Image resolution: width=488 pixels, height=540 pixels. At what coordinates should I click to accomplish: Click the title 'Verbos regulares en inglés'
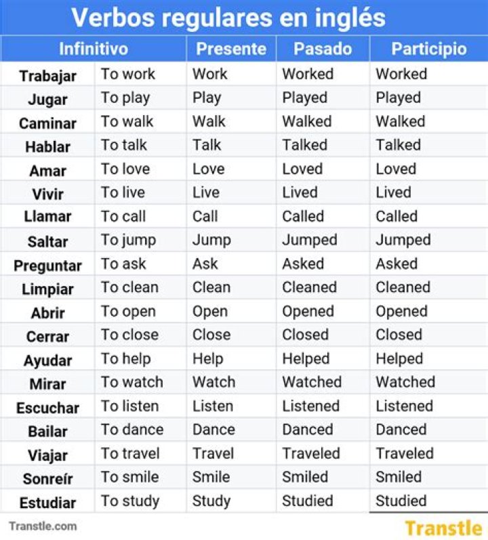coord(228,18)
